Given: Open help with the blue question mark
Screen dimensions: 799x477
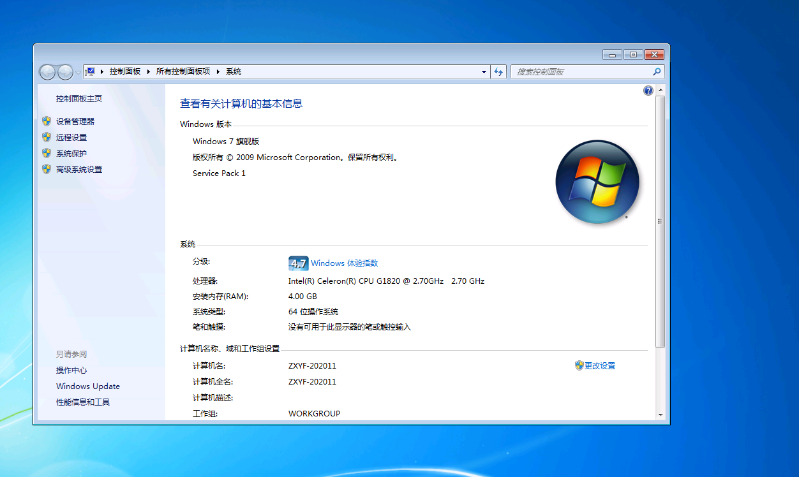Looking at the screenshot, I should click(x=648, y=91).
